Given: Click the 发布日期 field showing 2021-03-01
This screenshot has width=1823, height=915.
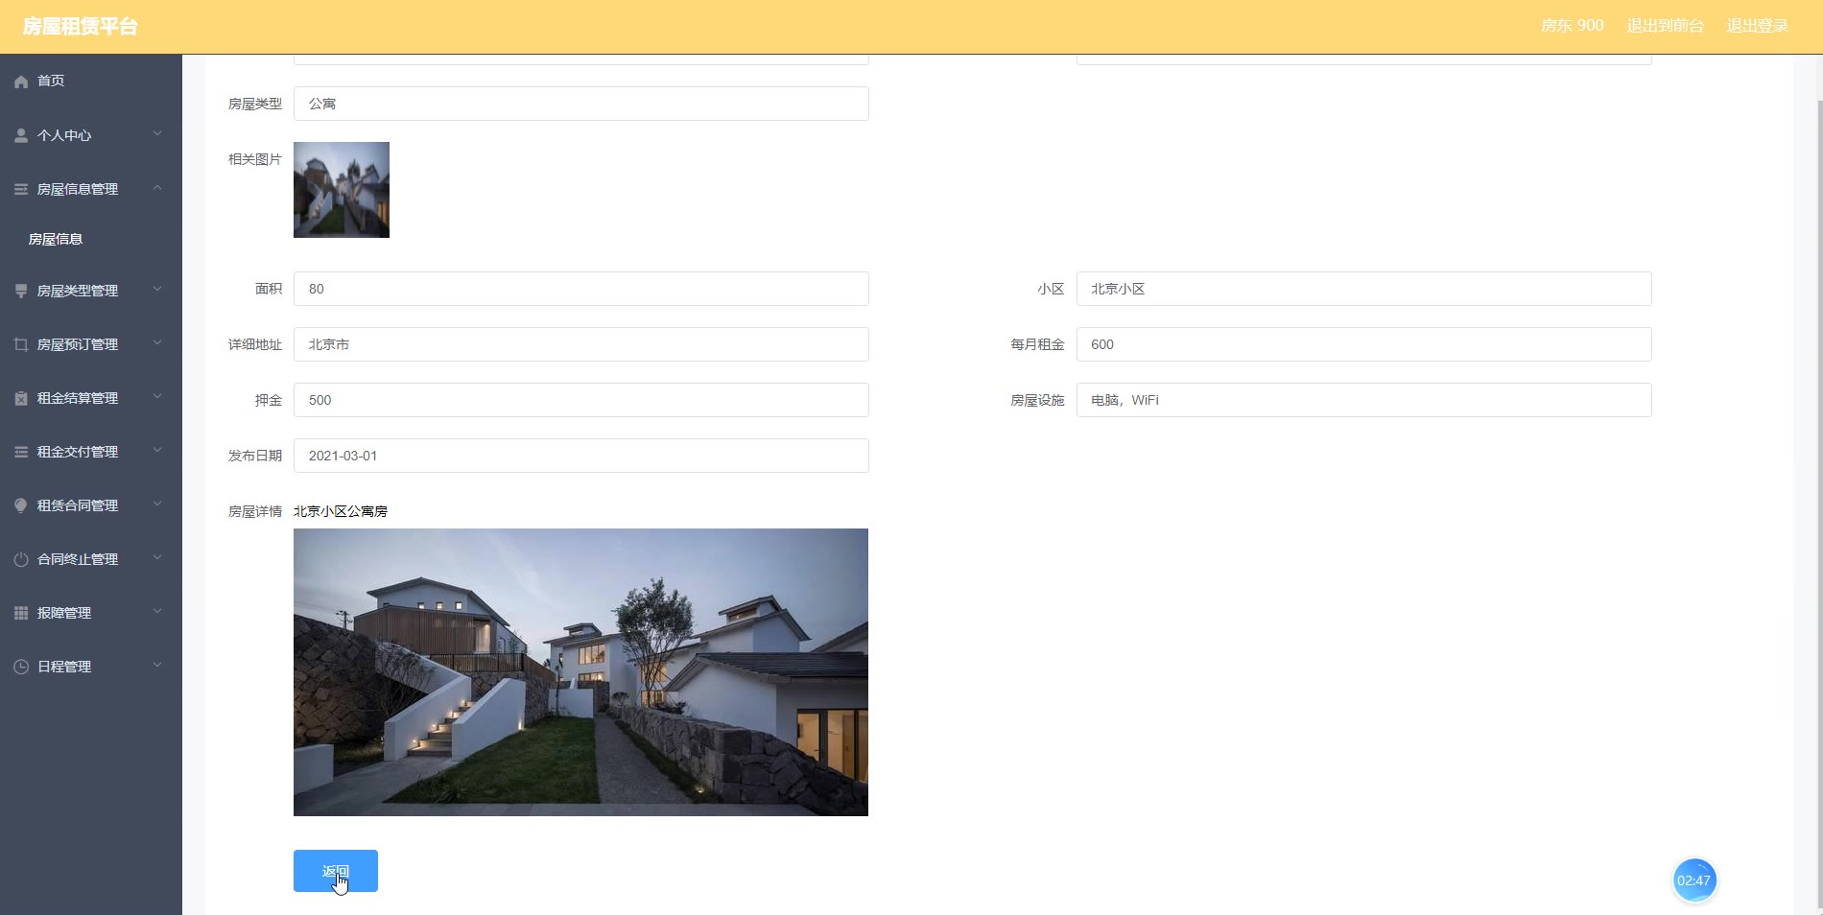Looking at the screenshot, I should pyautogui.click(x=580, y=456).
